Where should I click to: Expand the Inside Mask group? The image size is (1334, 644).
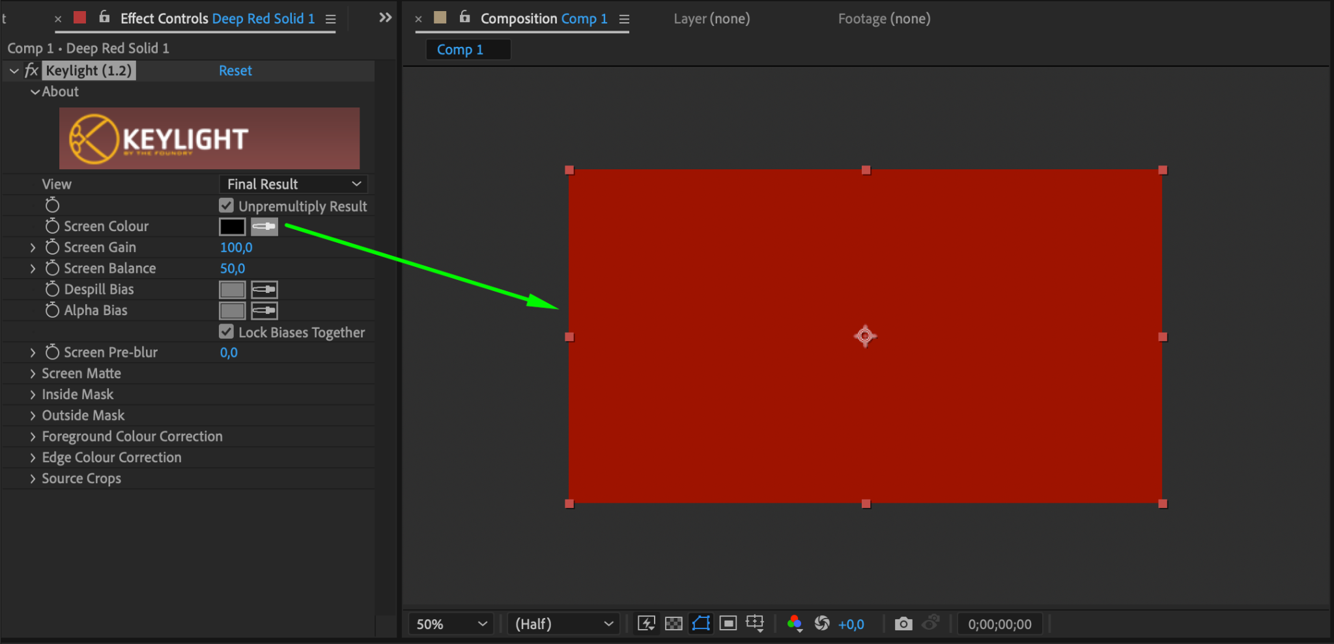pos(33,394)
